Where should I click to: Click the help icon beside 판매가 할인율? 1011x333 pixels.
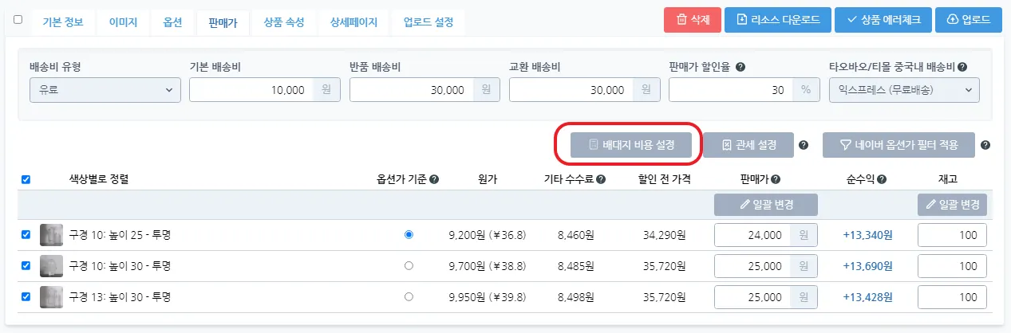[740, 67]
